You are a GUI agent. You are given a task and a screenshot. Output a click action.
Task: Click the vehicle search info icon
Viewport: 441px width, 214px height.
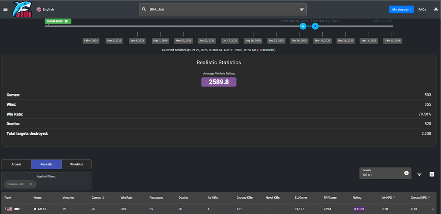[x=406, y=173]
